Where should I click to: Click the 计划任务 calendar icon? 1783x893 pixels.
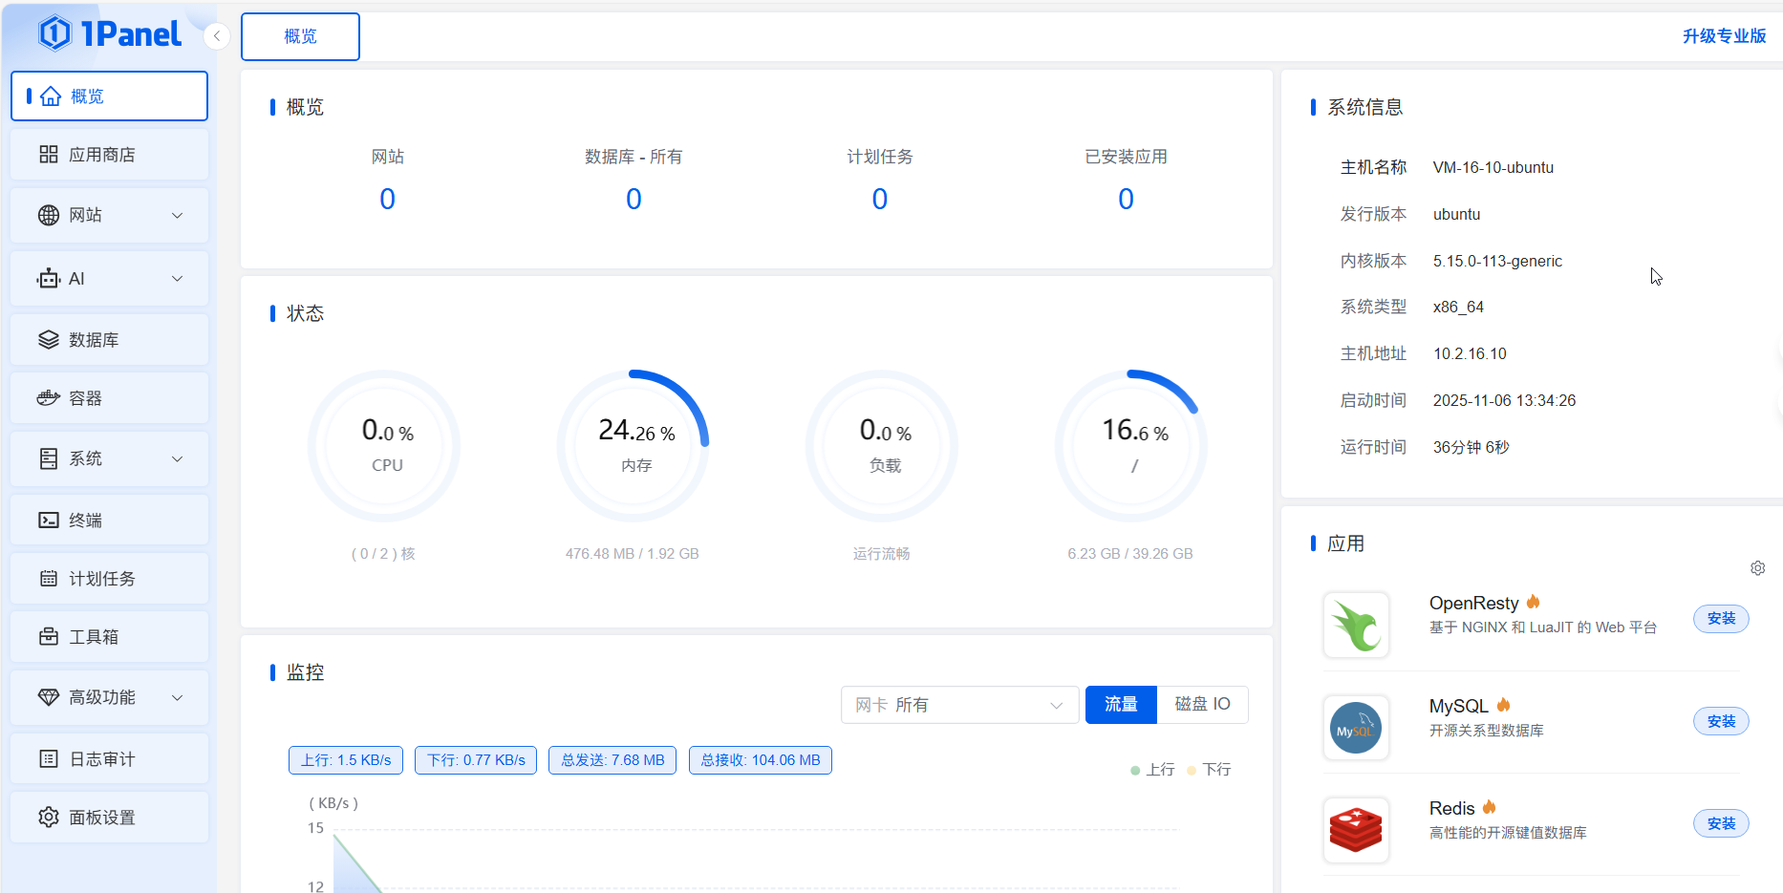click(x=49, y=579)
